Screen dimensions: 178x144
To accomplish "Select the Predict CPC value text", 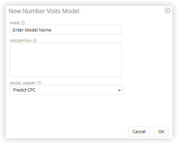I will 24,90.
